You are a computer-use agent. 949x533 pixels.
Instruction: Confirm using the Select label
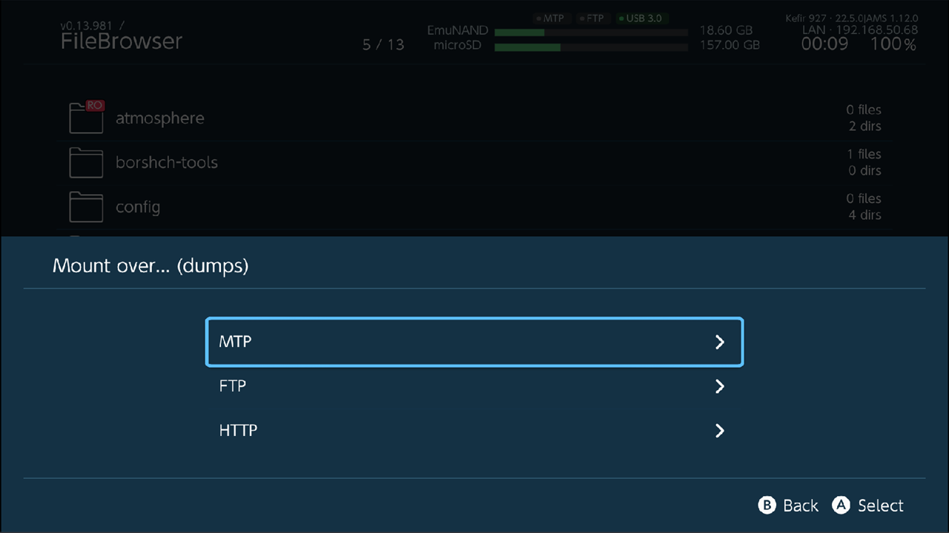(x=881, y=506)
